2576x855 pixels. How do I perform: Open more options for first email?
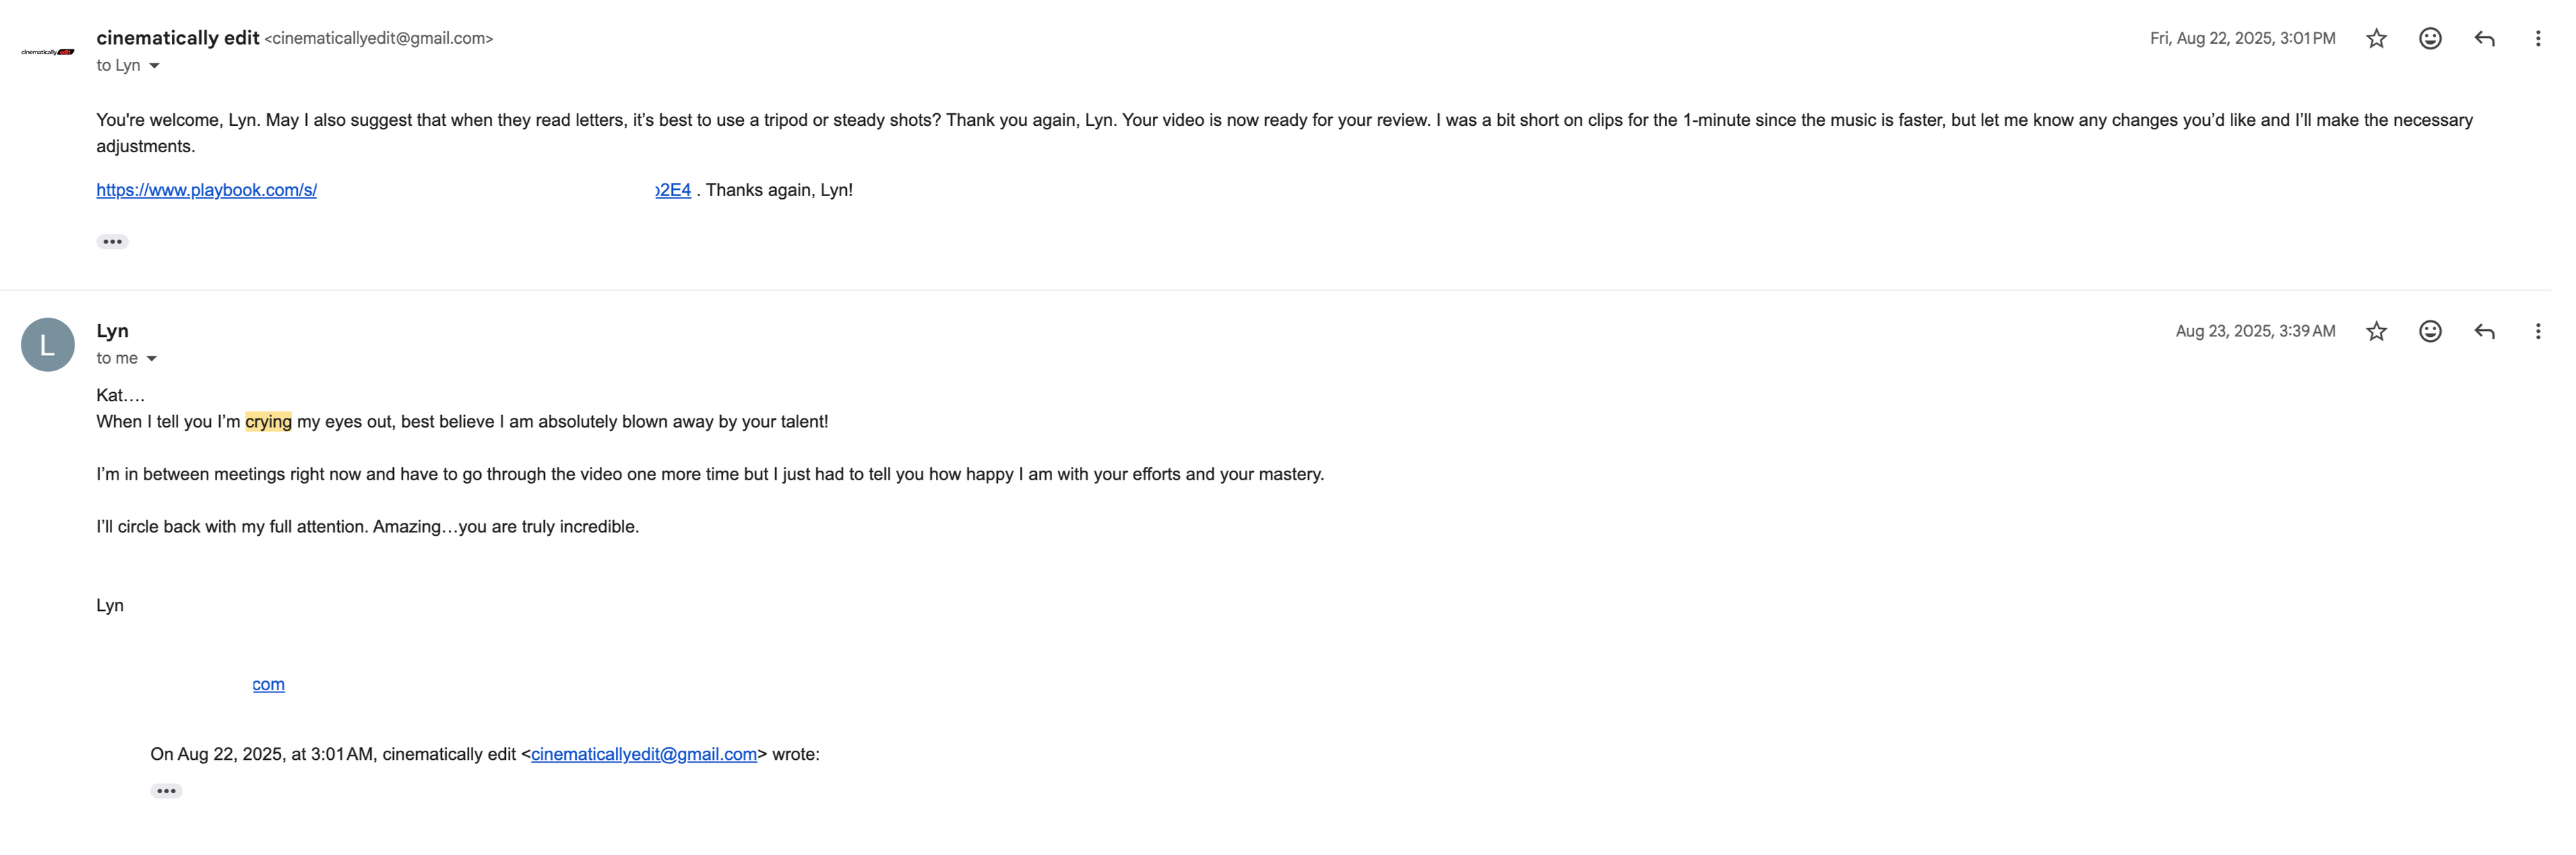(x=2537, y=39)
